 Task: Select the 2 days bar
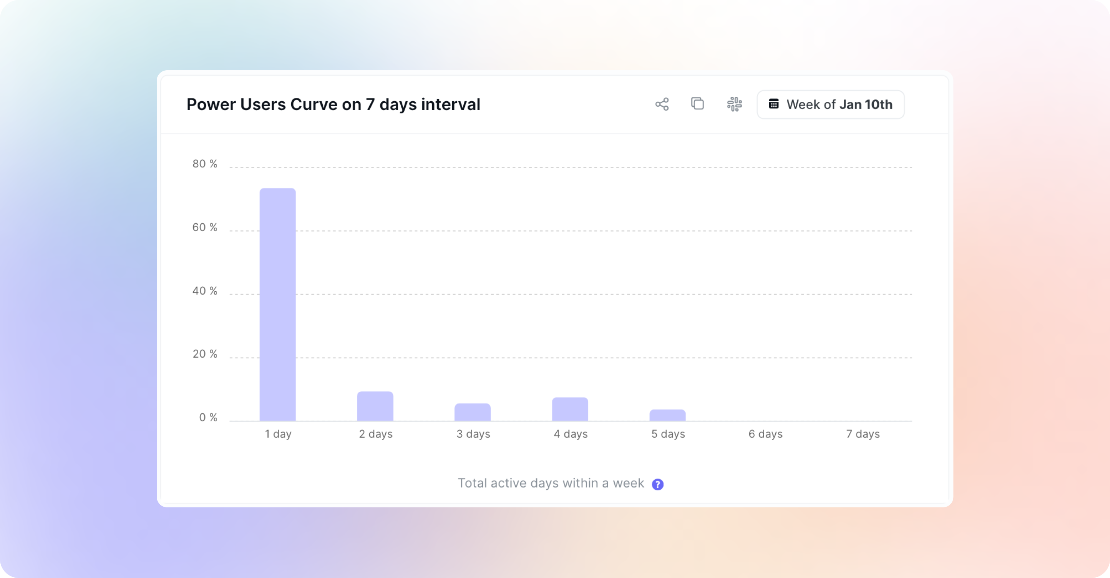tap(375, 406)
